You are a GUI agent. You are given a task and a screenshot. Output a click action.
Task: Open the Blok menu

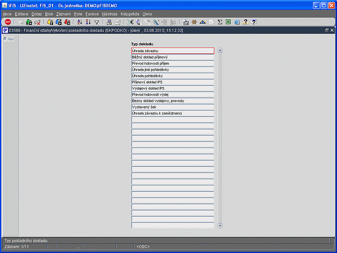point(49,14)
